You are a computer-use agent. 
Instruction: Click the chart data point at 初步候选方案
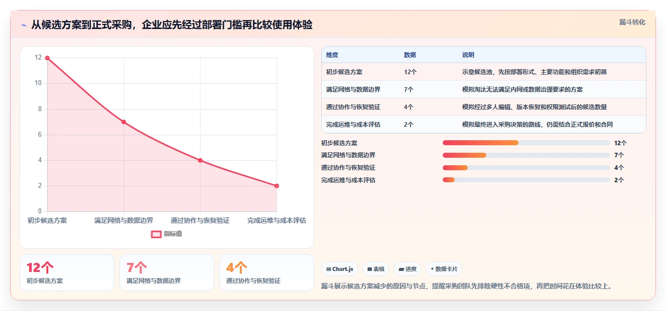[47, 58]
